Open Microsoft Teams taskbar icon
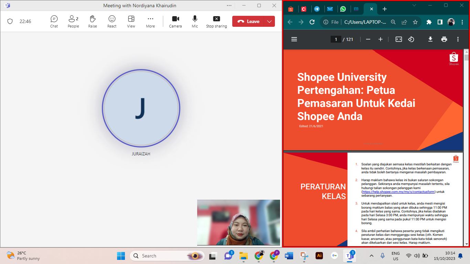Screen dimensions: 470x264 click(350, 256)
